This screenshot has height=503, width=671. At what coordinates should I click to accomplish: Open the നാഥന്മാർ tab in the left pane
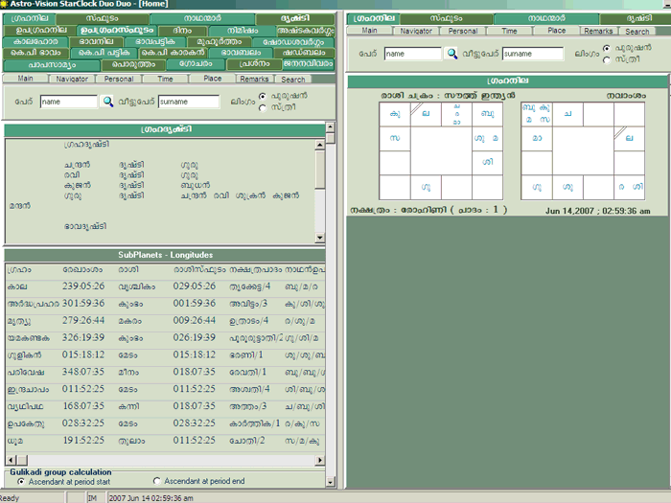(x=202, y=19)
